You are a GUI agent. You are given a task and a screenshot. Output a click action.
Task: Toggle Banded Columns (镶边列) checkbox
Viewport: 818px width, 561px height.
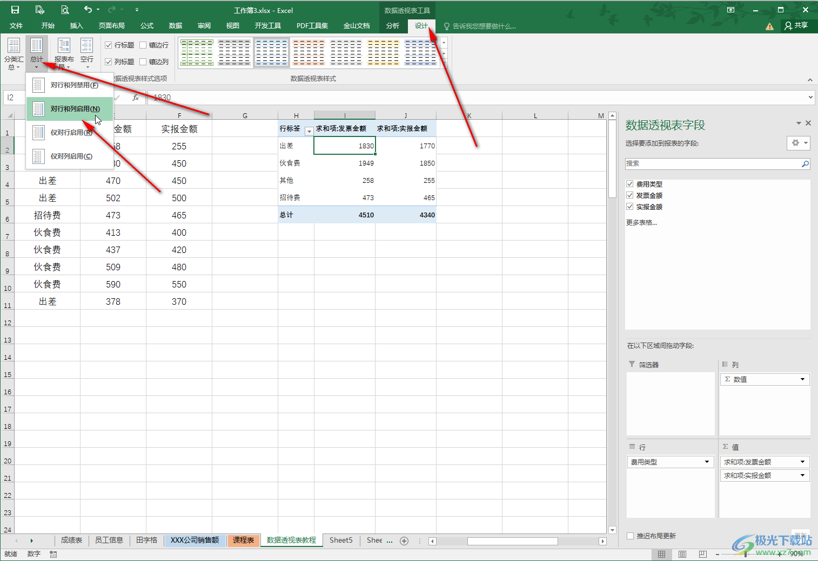pos(143,62)
